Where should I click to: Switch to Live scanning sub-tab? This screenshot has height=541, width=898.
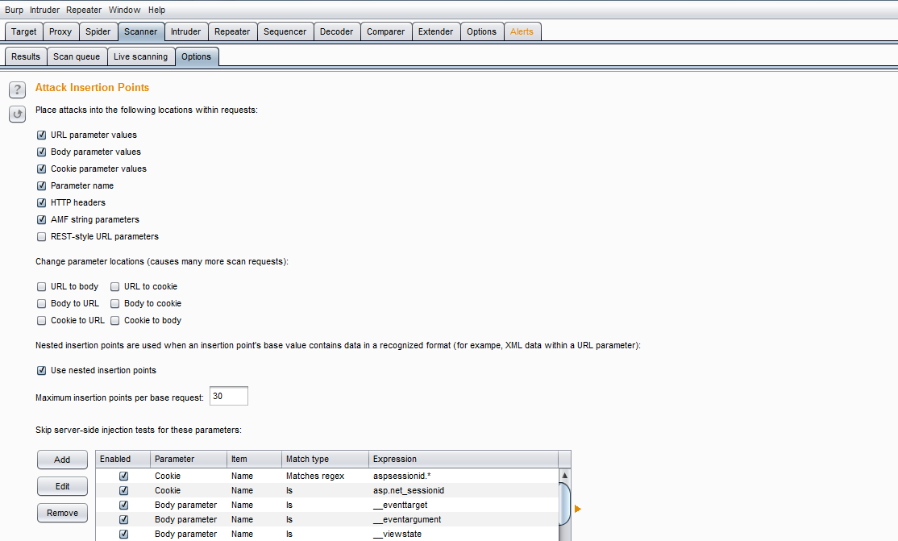point(140,56)
